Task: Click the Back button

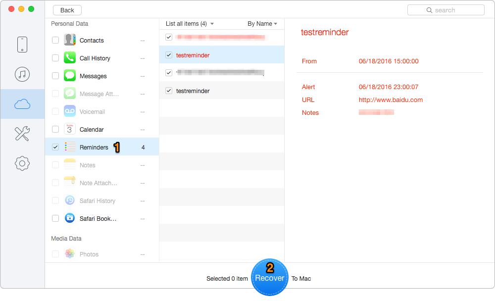Action: pos(67,10)
